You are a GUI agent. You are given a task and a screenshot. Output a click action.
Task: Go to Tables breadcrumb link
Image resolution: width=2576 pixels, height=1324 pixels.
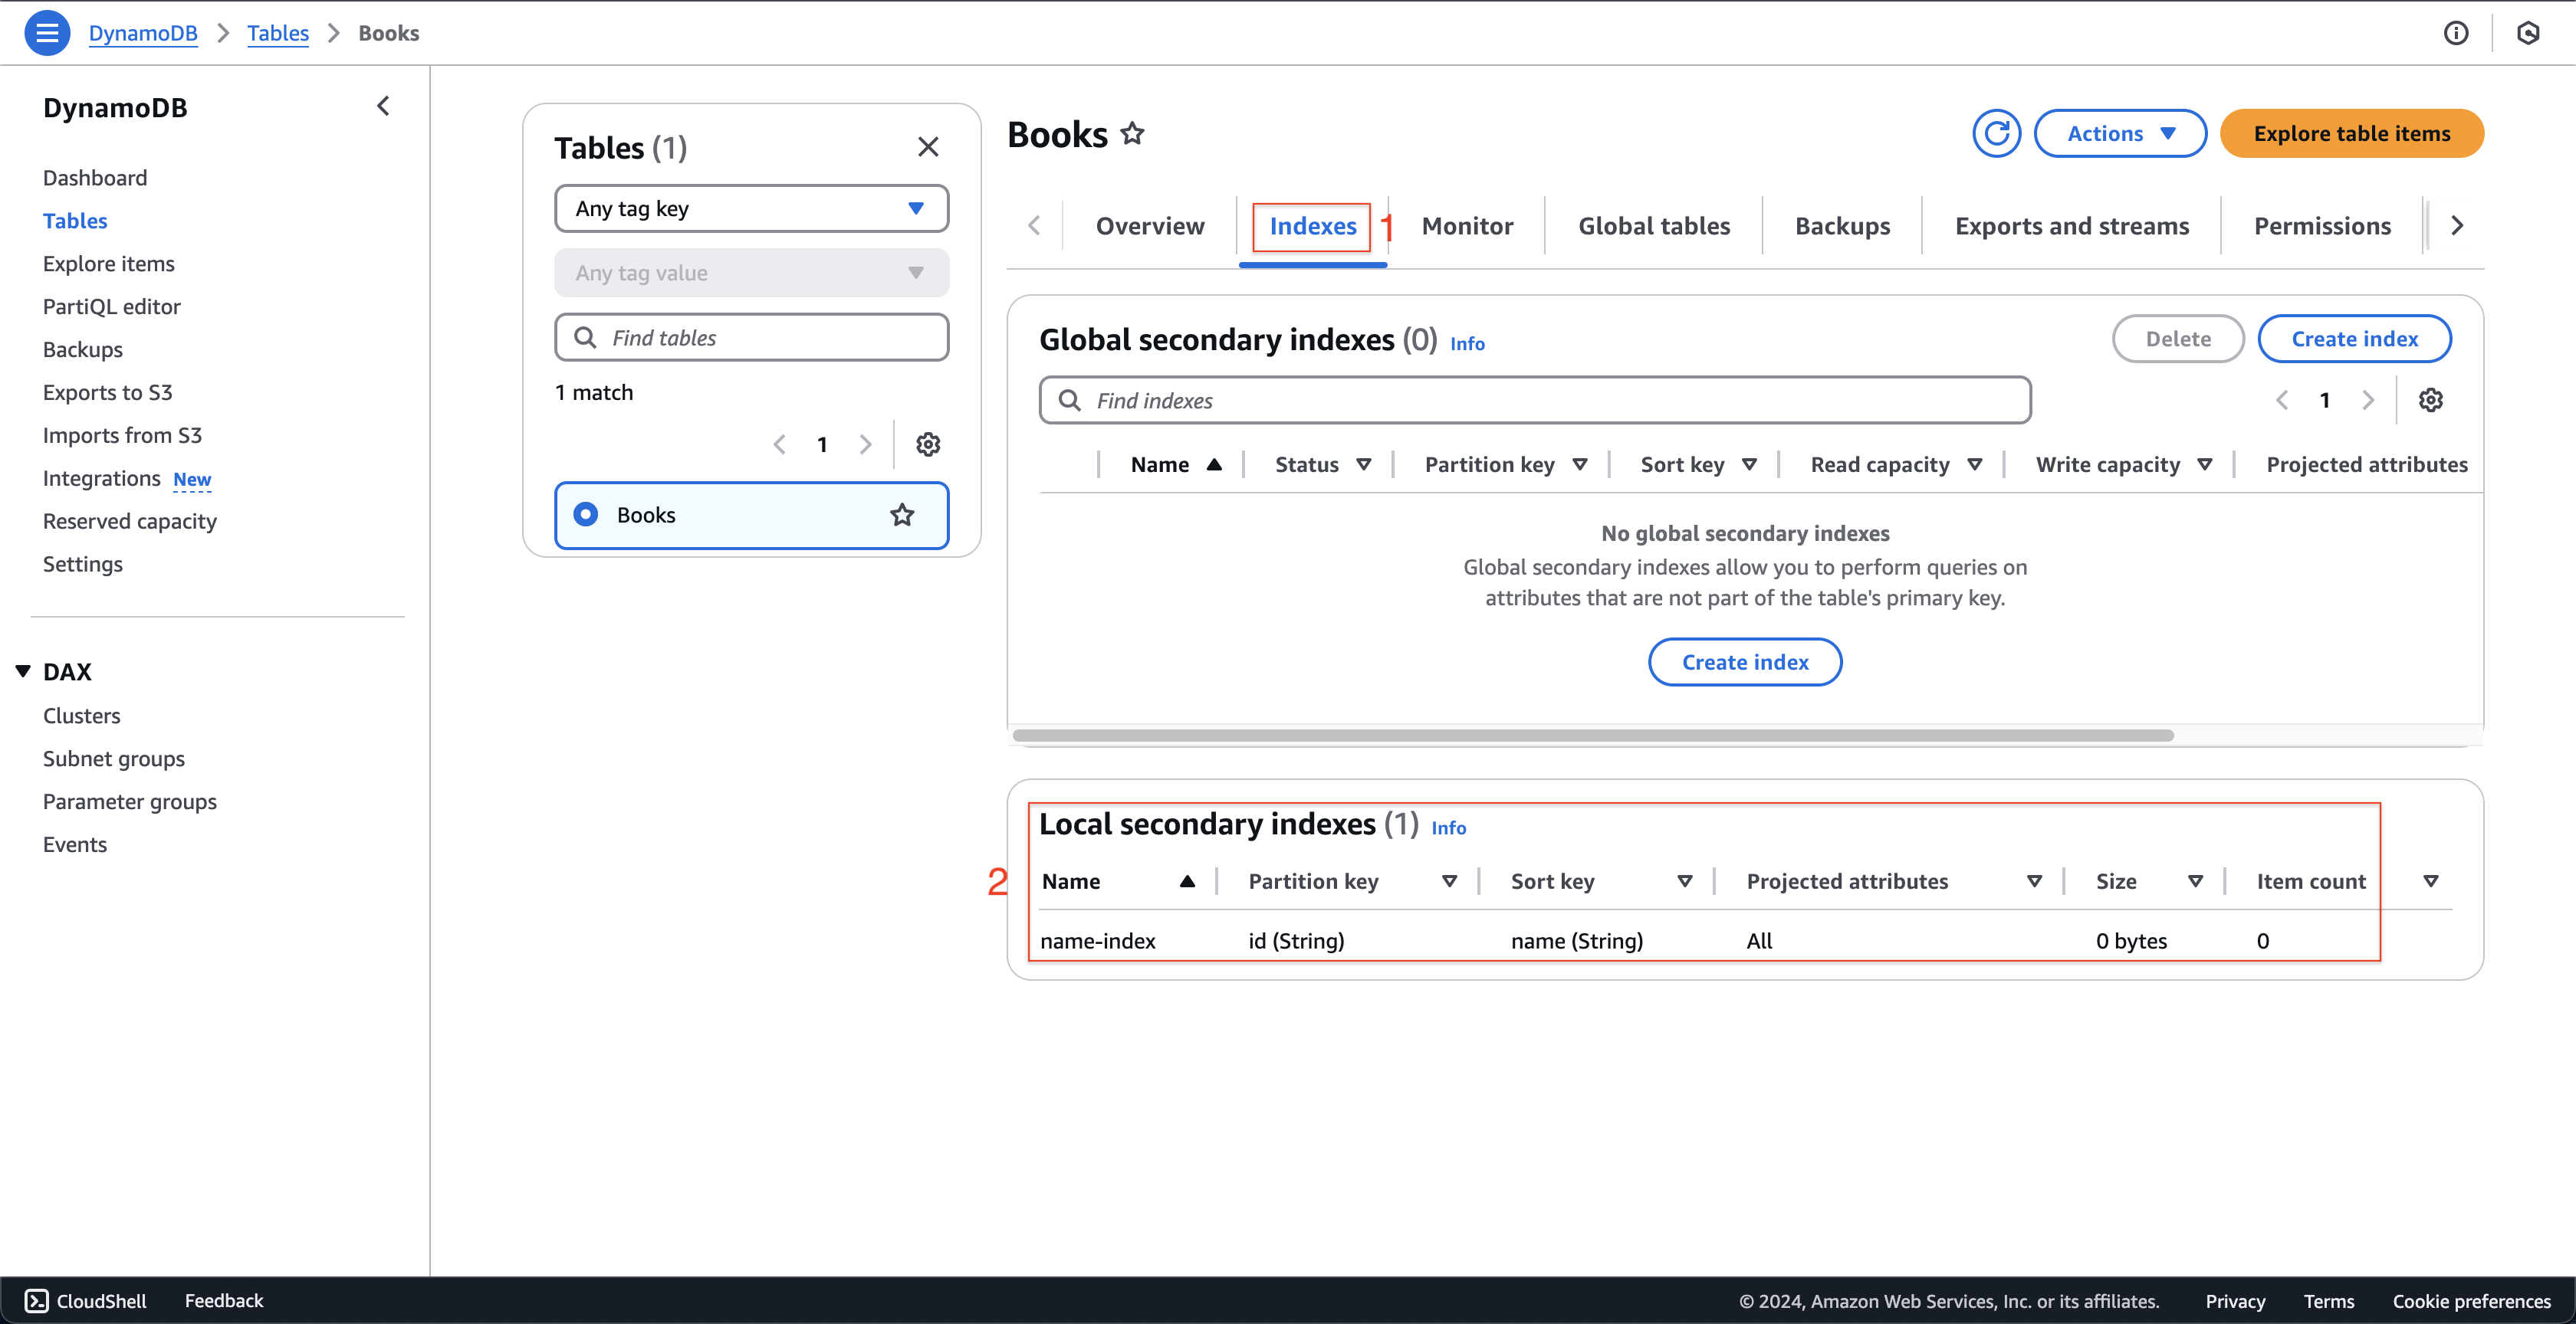tap(277, 33)
